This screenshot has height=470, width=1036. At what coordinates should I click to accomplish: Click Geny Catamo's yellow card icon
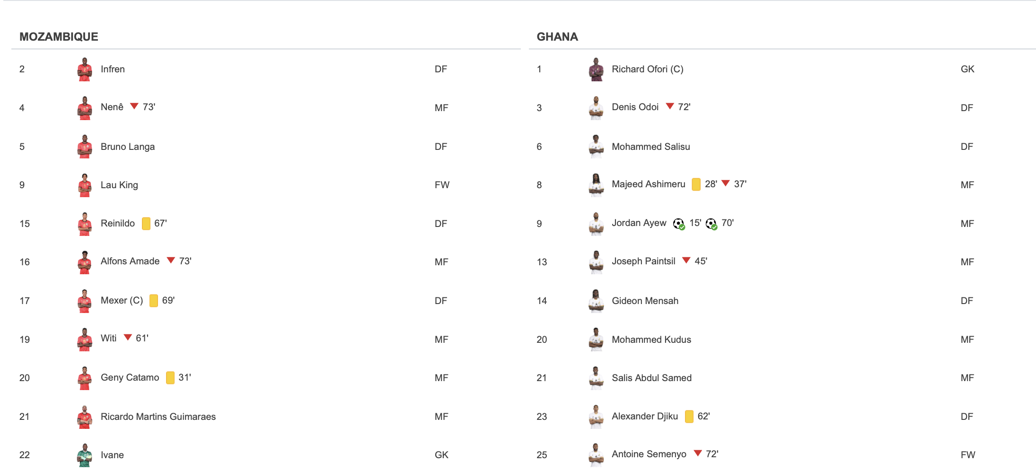click(170, 378)
